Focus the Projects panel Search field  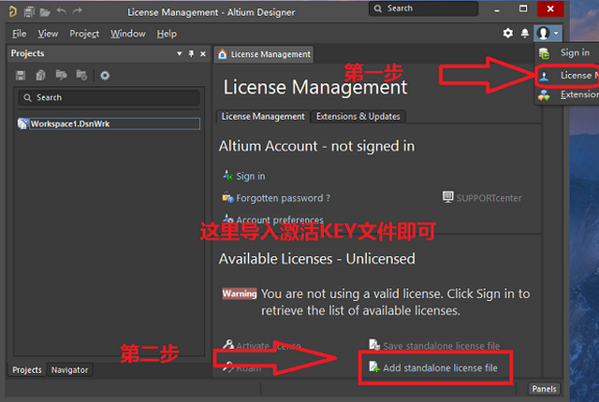(109, 97)
